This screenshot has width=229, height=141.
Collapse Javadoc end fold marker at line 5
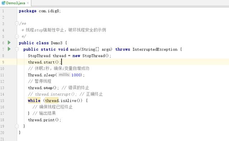click(x=17, y=36)
